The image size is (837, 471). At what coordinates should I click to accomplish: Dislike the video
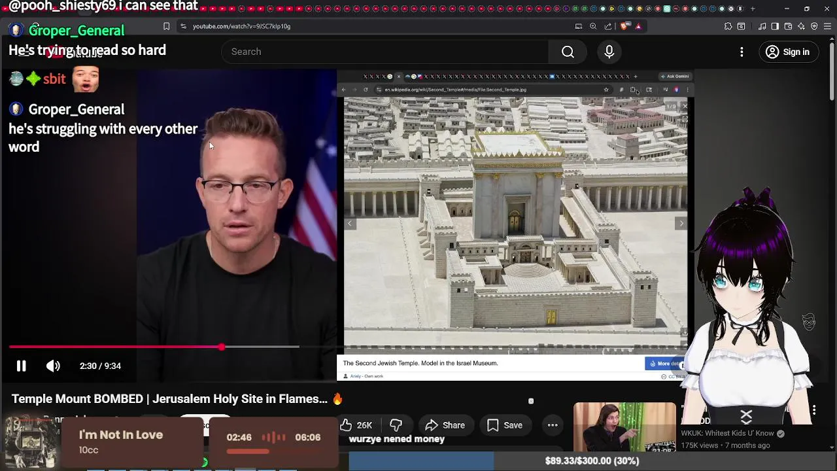[x=396, y=425]
